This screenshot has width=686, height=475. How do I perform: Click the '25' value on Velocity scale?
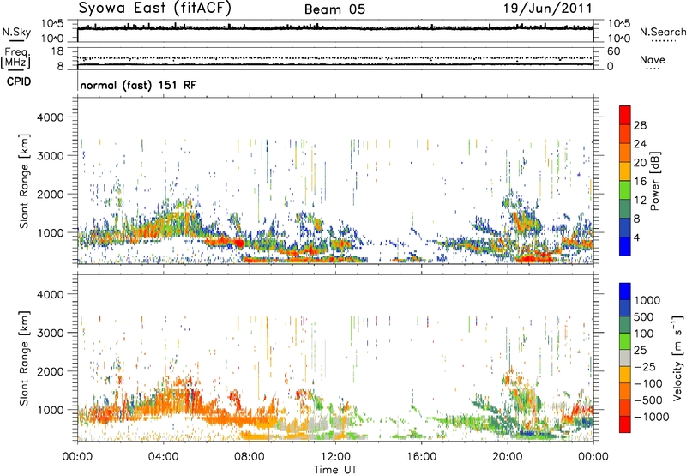[641, 351]
